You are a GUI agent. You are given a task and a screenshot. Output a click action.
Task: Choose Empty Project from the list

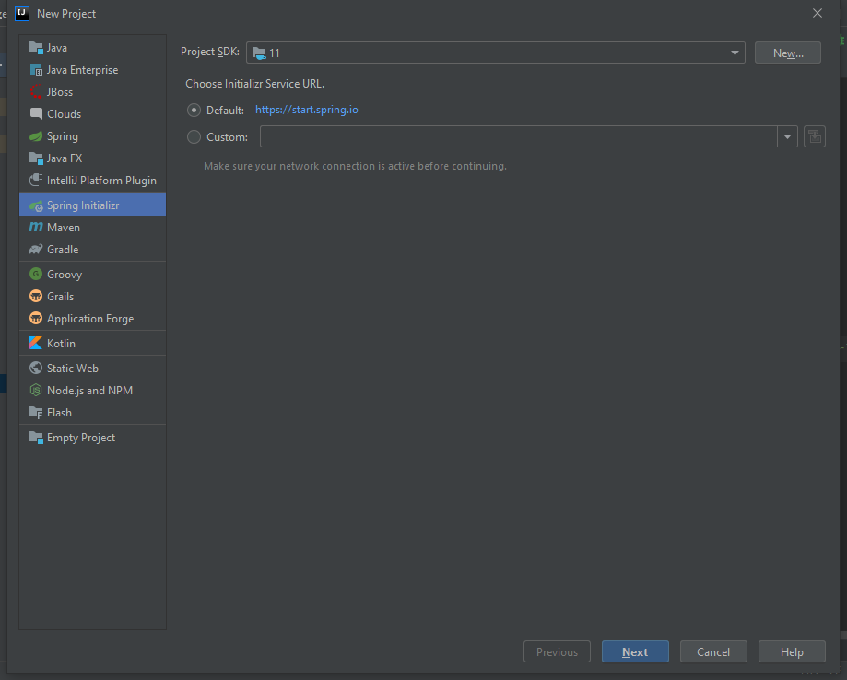(x=81, y=438)
